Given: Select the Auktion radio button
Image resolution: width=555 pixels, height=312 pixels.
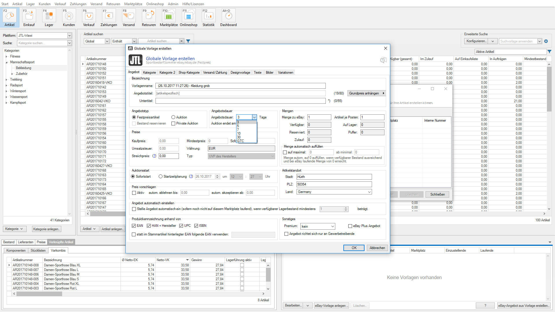Looking at the screenshot, I should pos(173,117).
